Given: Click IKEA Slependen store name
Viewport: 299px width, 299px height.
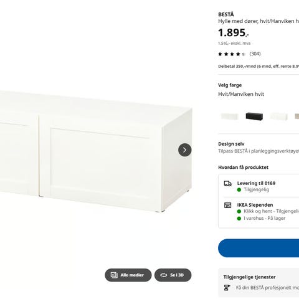Looking at the screenshot, I should coord(255,205).
